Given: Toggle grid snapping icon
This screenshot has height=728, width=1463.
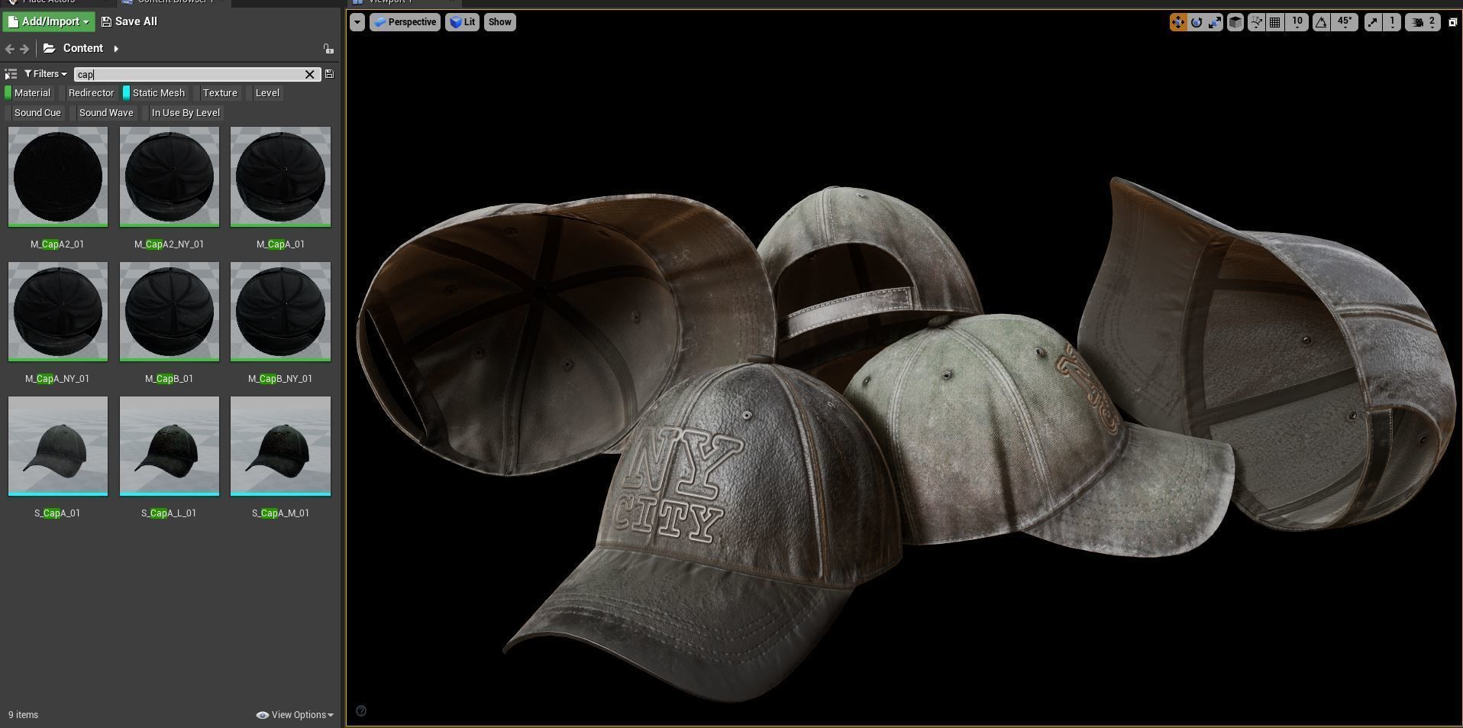Looking at the screenshot, I should coord(1274,22).
